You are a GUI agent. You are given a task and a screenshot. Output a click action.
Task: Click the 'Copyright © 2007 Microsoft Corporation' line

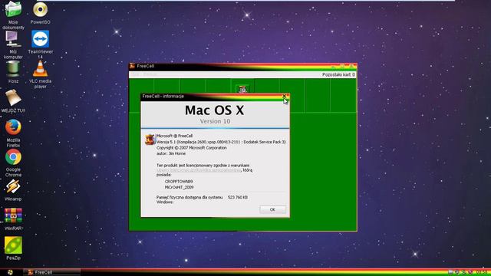click(192, 147)
